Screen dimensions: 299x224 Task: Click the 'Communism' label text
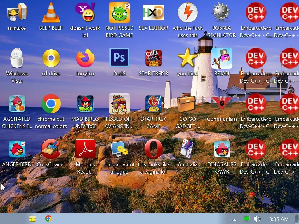222,119
